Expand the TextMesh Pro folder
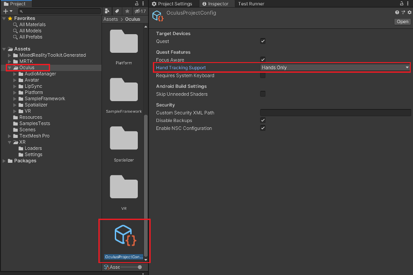 (x=9, y=136)
